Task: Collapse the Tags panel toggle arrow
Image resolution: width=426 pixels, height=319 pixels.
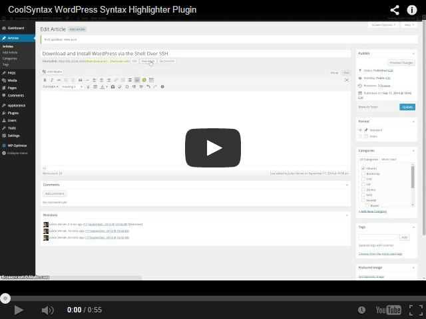Action: tap(413, 227)
